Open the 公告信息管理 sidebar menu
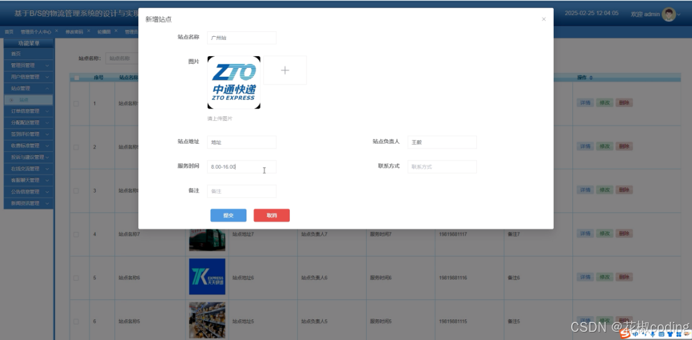The image size is (692, 340). pyautogui.click(x=29, y=192)
